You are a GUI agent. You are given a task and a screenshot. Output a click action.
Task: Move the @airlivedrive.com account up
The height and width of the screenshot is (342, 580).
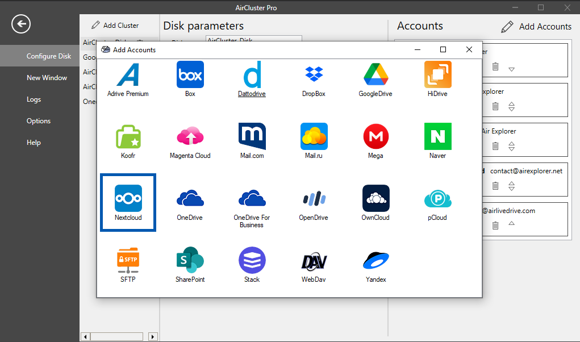(512, 223)
